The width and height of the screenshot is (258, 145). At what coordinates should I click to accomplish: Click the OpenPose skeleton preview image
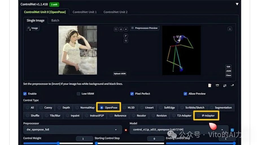click(x=182, y=50)
